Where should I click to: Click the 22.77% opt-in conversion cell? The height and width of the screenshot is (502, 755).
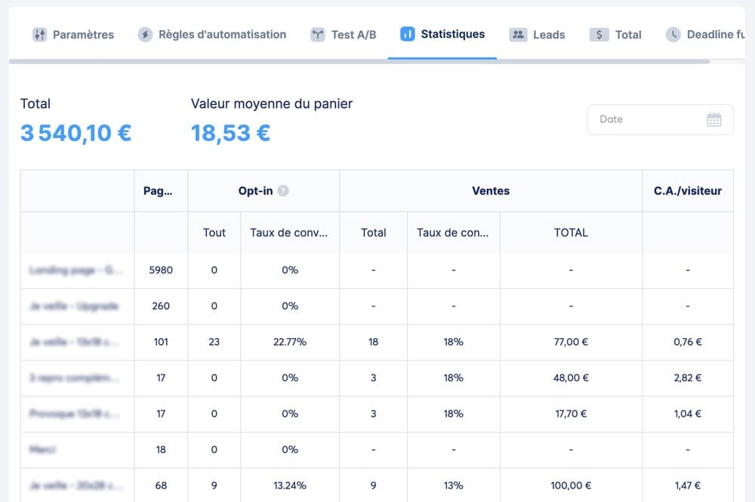[289, 342]
